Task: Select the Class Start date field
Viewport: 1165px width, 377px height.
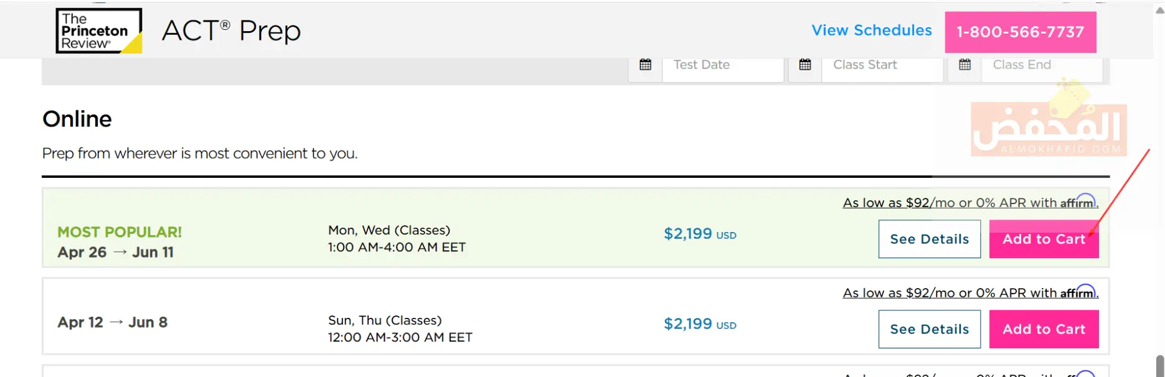Action: [882, 65]
